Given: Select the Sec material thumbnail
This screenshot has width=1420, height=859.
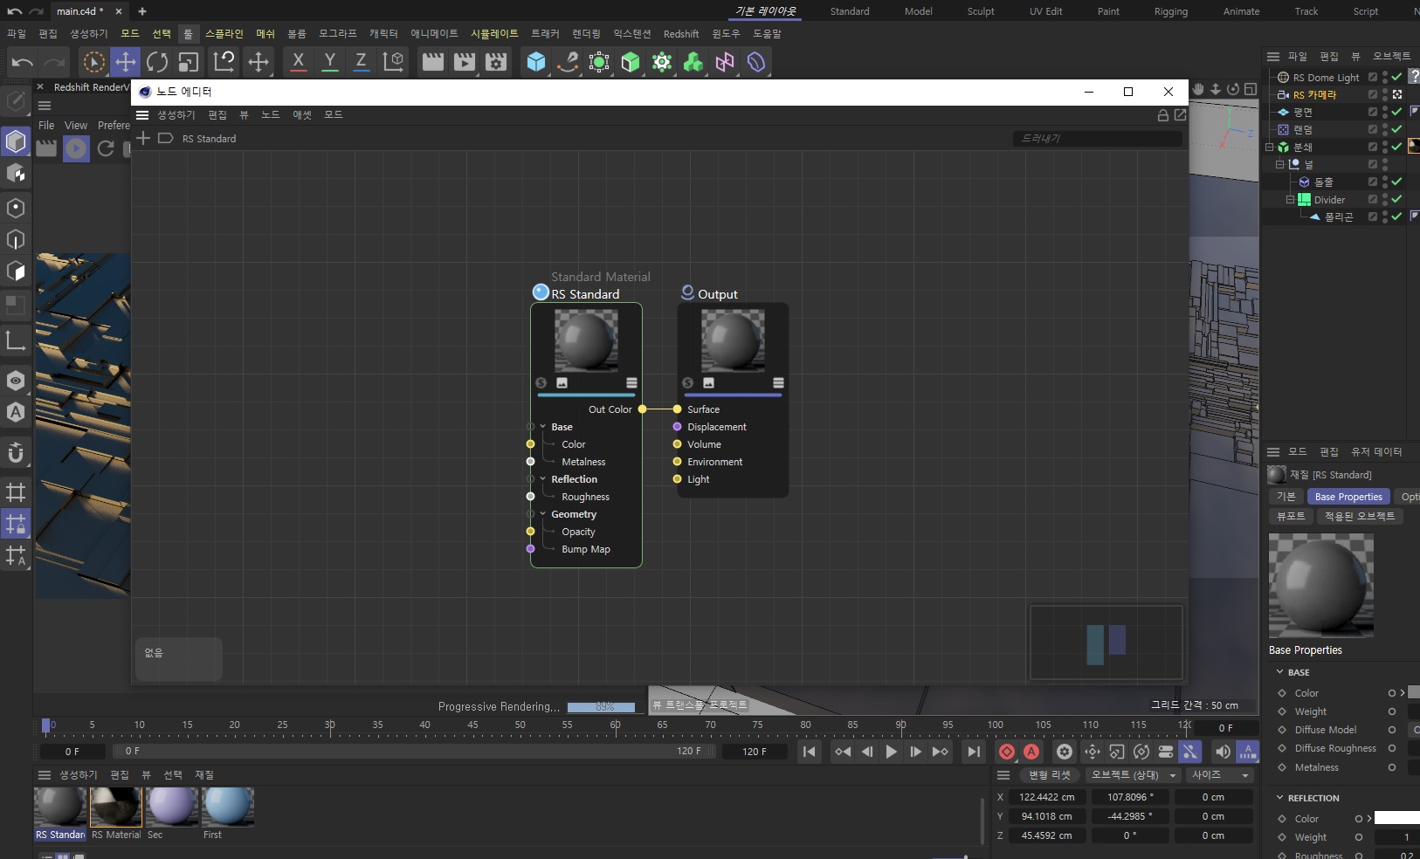Looking at the screenshot, I should pos(172,807).
